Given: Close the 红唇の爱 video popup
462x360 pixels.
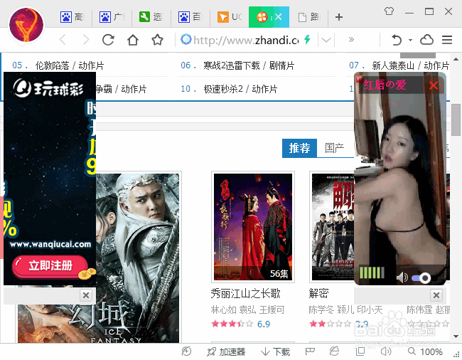Looking at the screenshot, I should tap(434, 85).
